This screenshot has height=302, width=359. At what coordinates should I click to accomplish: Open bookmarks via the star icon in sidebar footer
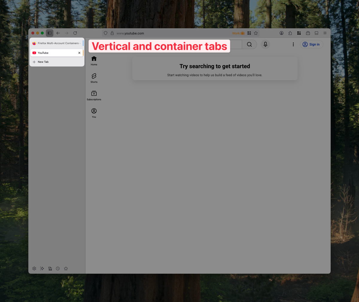[66, 268]
